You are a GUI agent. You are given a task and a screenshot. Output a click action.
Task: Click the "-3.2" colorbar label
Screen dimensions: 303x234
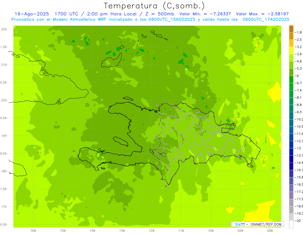coord(298,47)
